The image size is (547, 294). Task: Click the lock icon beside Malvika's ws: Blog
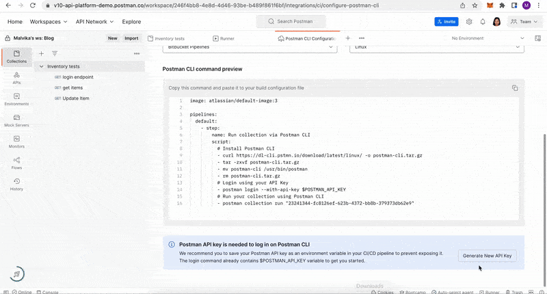pos(8,38)
